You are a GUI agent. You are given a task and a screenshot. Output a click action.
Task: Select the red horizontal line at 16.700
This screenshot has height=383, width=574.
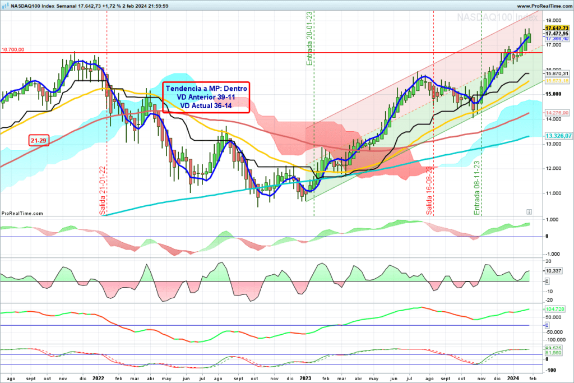[271, 53]
